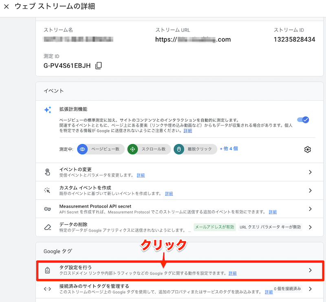Expand the イベントの変更 chevron arrow

310,172
